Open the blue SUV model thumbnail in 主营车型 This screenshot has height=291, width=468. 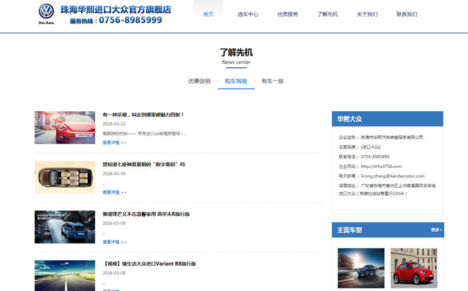(361, 268)
